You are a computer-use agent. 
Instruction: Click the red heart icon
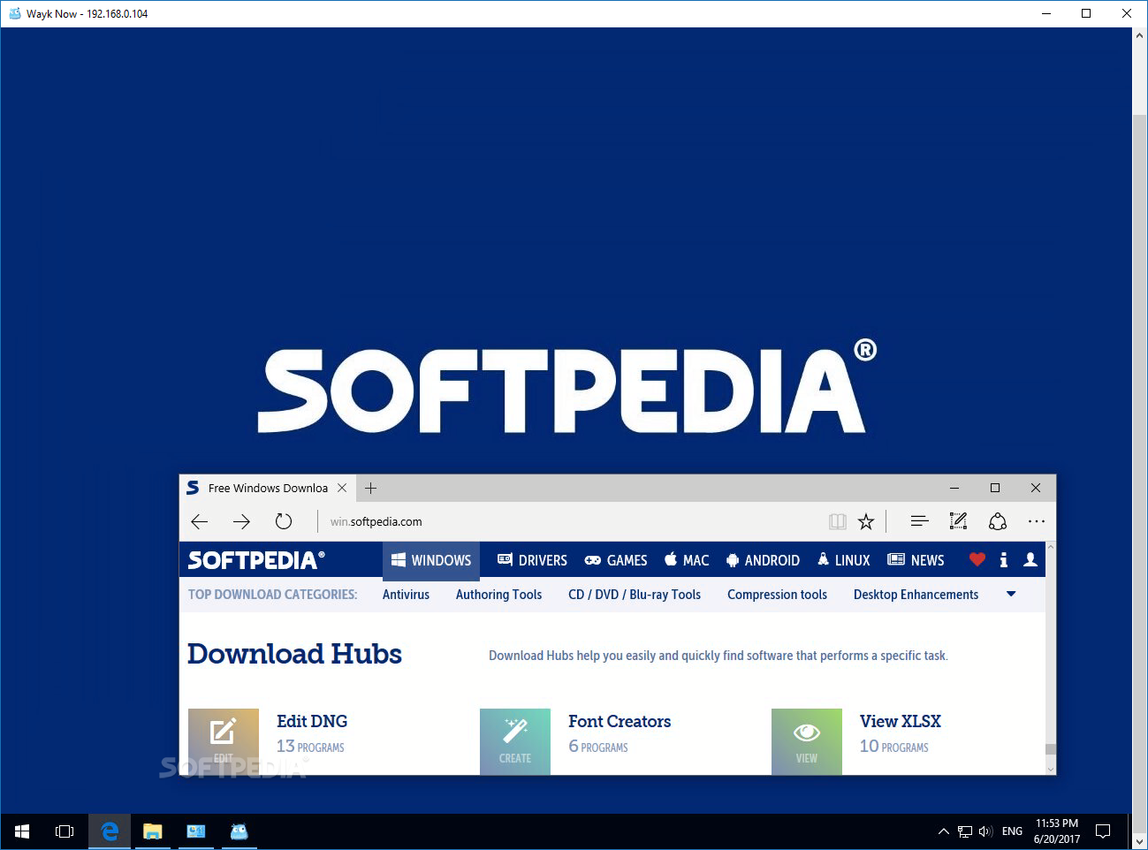(977, 559)
